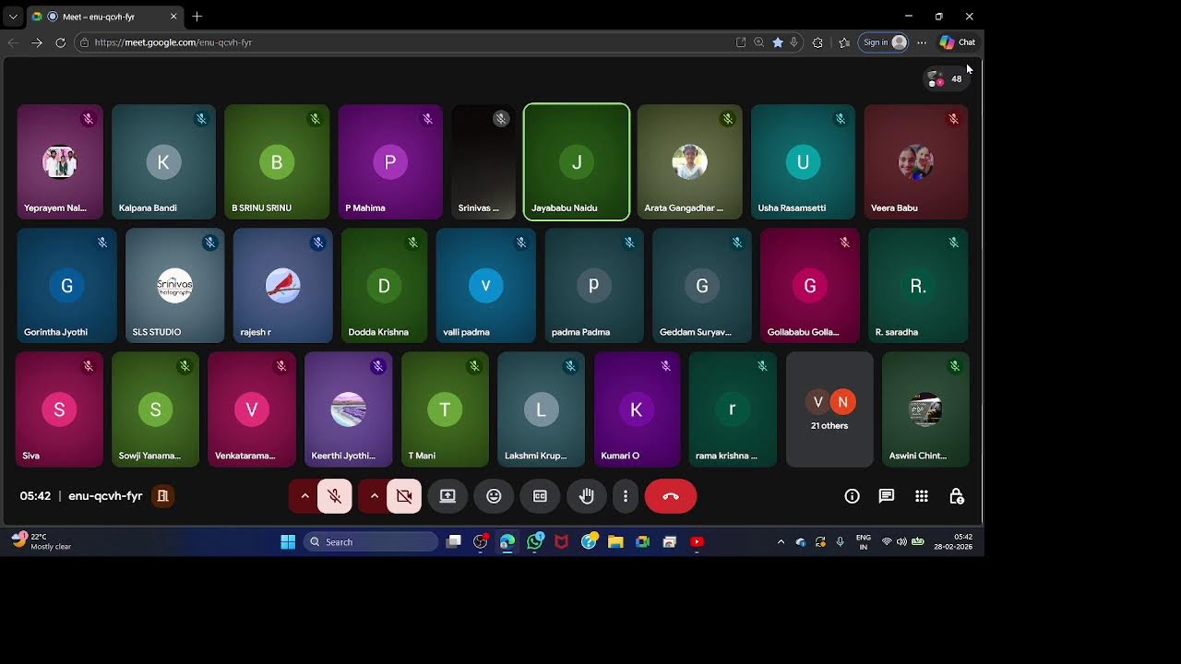Open browser settings and more menu
The width and height of the screenshot is (1181, 664).
[x=922, y=42]
